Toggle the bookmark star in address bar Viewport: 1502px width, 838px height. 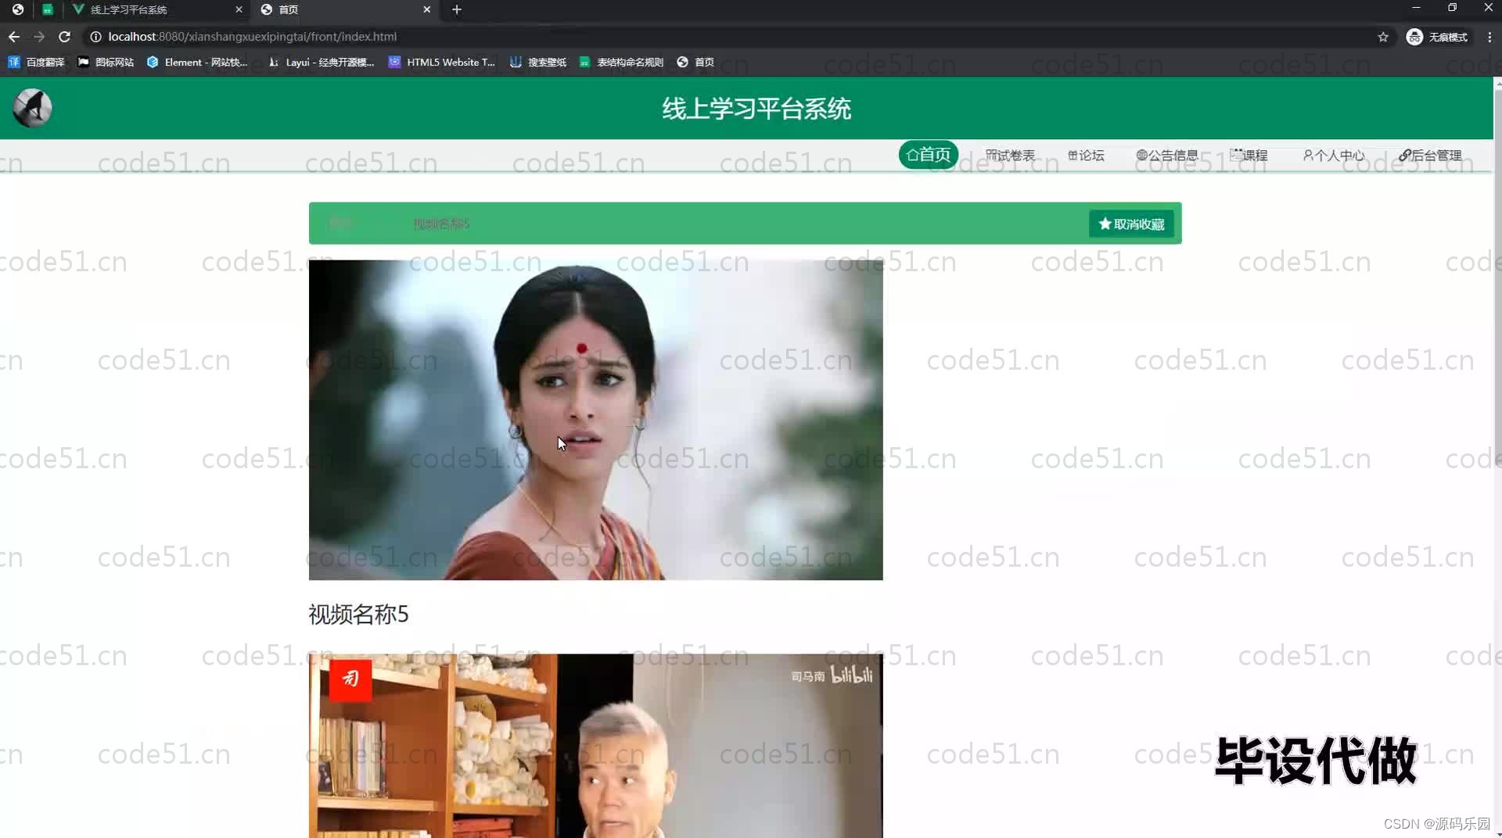click(1383, 37)
